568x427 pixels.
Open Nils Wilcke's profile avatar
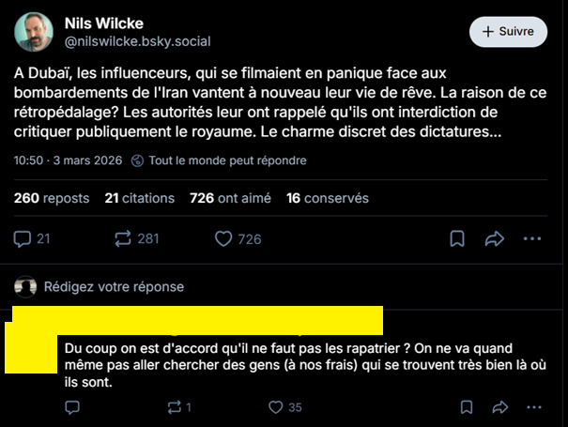(x=33, y=31)
